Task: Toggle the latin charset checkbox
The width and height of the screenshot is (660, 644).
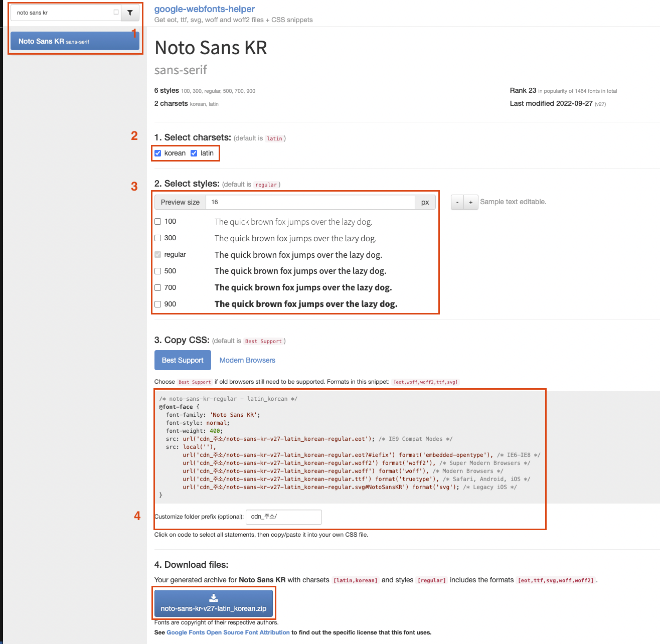Action: click(194, 153)
